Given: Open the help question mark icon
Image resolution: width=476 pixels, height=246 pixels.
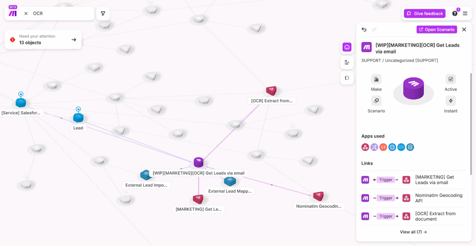Looking at the screenshot, I should pos(455,13).
